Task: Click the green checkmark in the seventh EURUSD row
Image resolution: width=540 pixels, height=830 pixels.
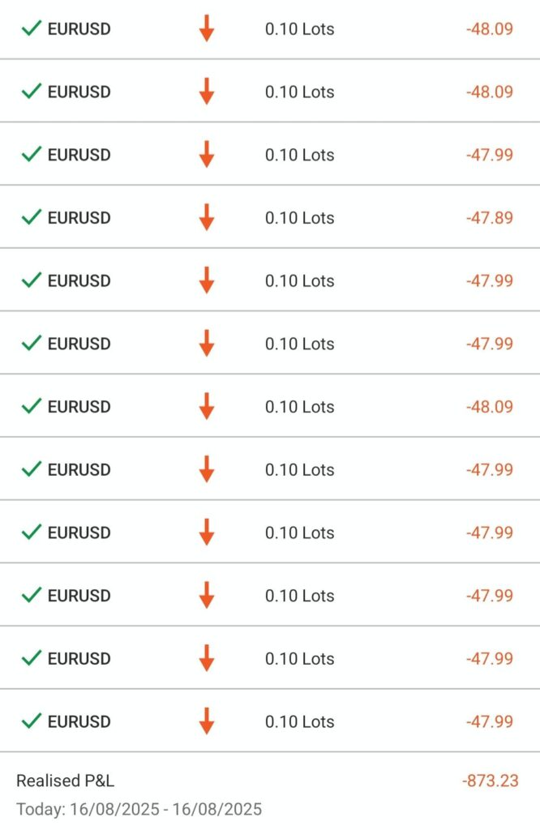Action: tap(32, 406)
